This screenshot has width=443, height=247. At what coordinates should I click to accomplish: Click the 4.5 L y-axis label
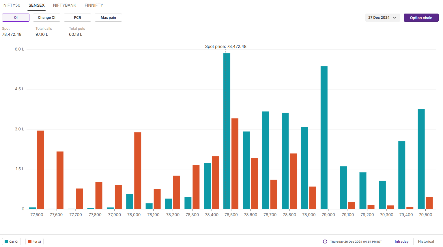[x=20, y=89]
